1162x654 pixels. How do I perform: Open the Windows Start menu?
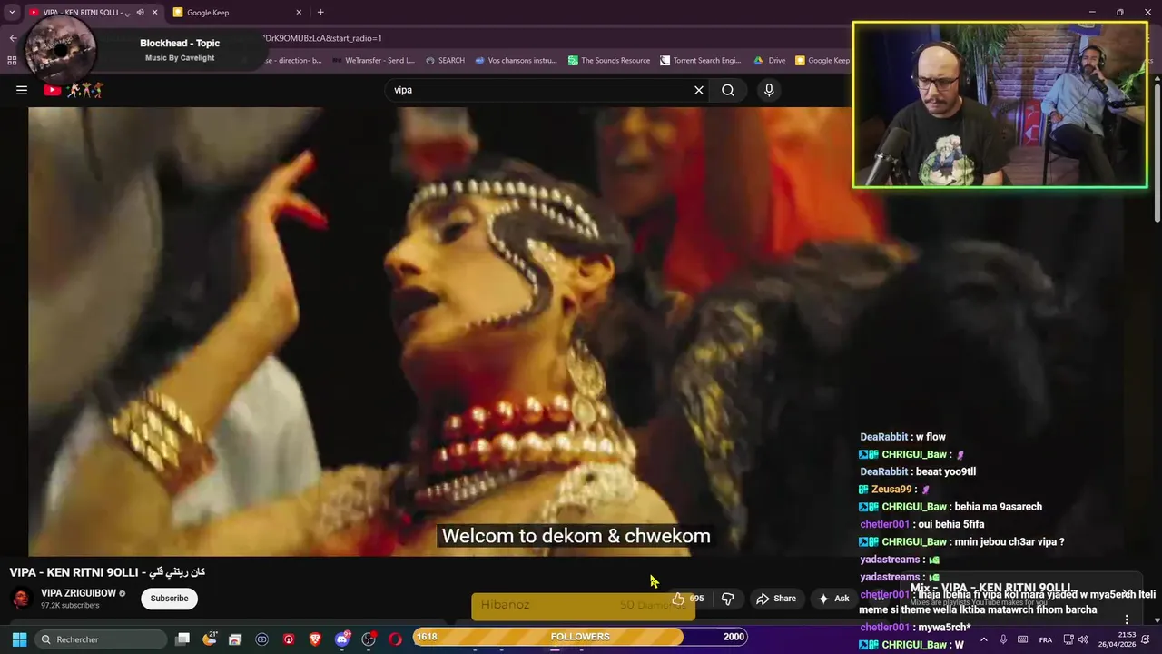click(19, 639)
